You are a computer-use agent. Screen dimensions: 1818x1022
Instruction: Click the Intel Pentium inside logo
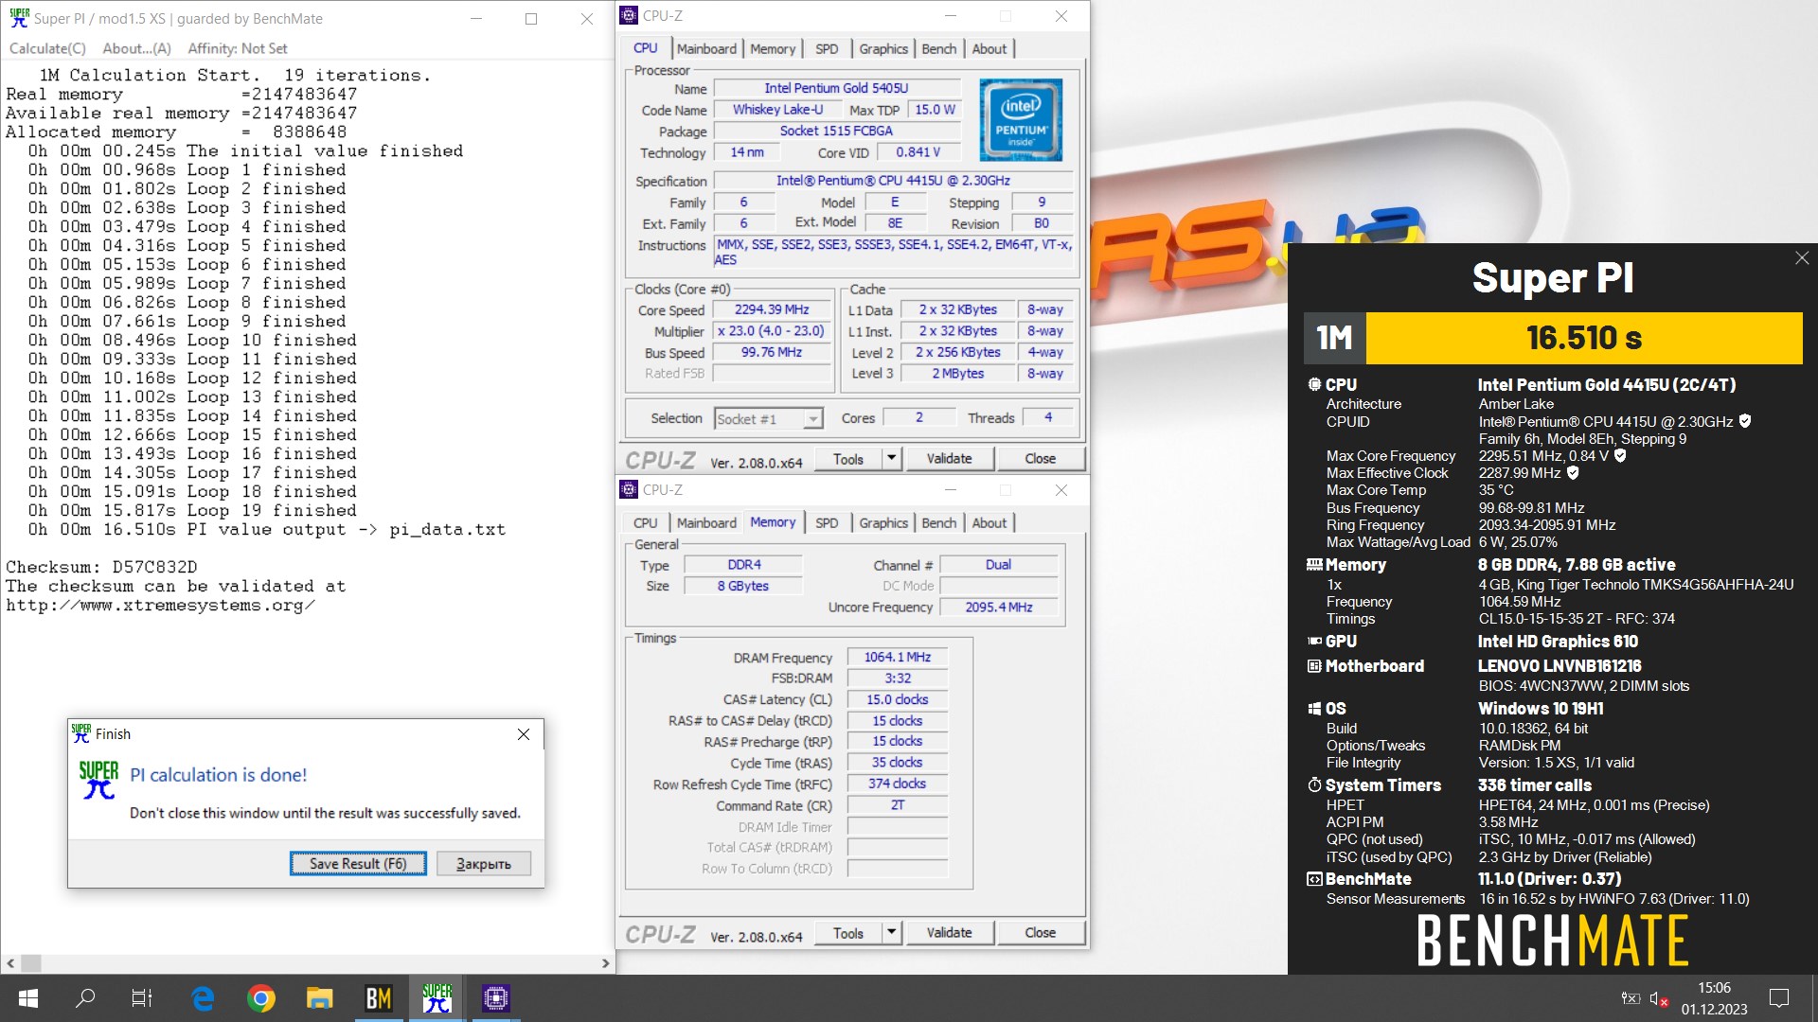(x=1021, y=119)
